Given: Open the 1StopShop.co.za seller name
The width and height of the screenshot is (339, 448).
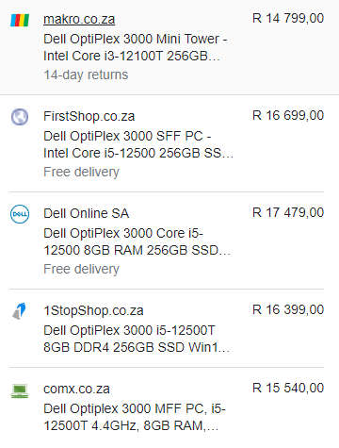Looking at the screenshot, I should [93, 310].
